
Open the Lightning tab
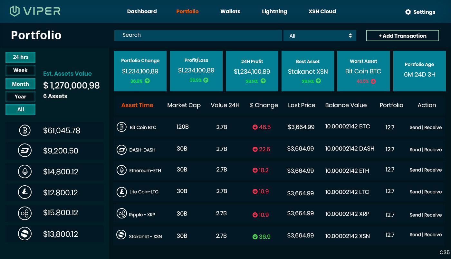tap(274, 11)
